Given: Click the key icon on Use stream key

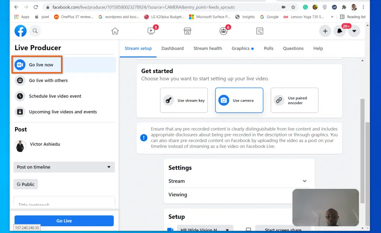Looking at the screenshot, I should point(169,100).
